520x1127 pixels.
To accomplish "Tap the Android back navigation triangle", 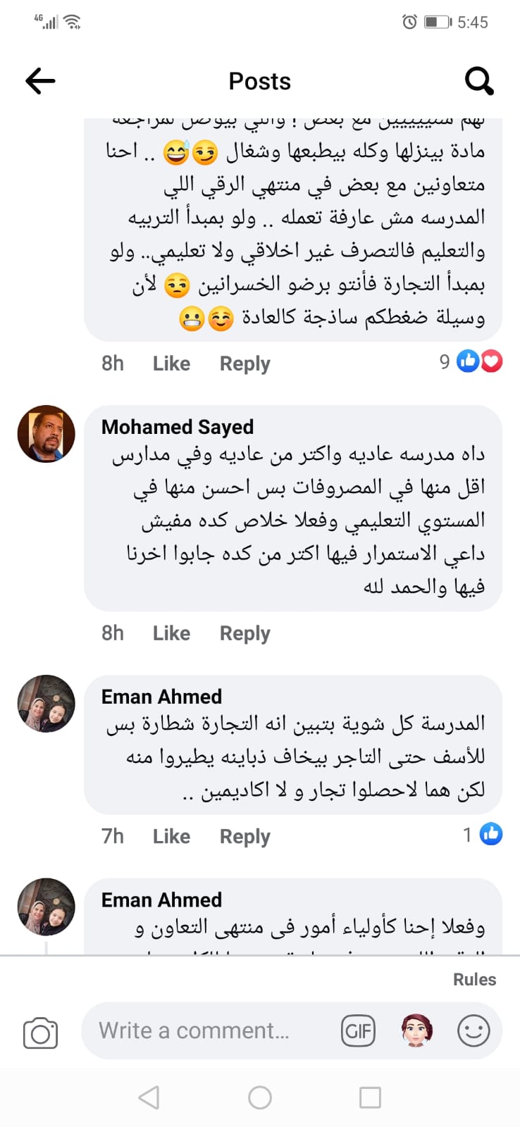I will (149, 1097).
